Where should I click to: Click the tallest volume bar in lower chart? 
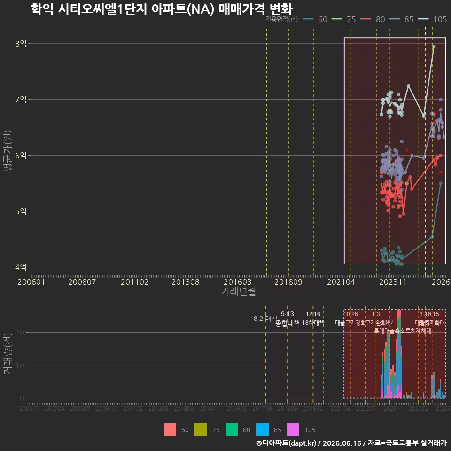pos(399,354)
